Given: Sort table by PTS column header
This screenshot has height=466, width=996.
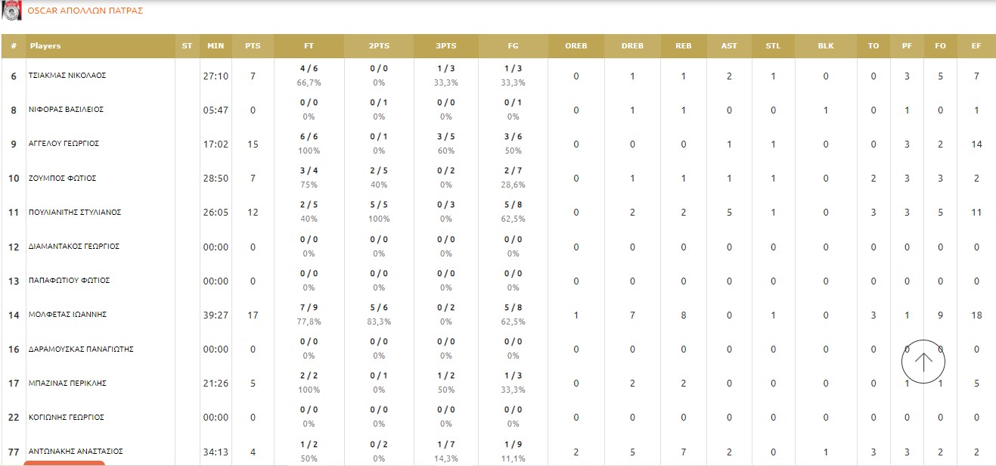Looking at the screenshot, I should tap(253, 46).
